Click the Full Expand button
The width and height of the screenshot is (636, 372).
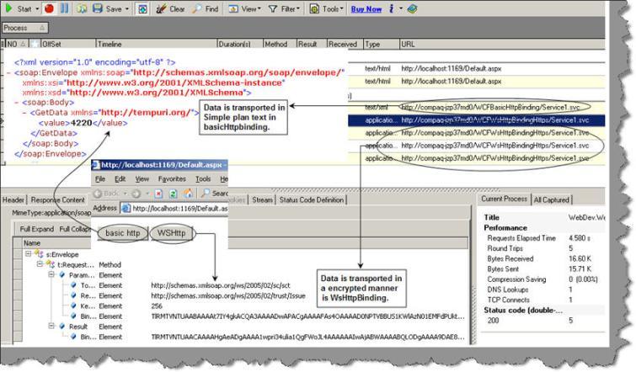tap(36, 229)
